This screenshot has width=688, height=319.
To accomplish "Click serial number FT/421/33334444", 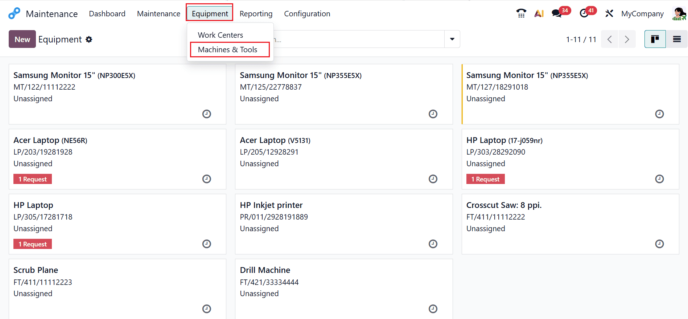I will point(269,282).
